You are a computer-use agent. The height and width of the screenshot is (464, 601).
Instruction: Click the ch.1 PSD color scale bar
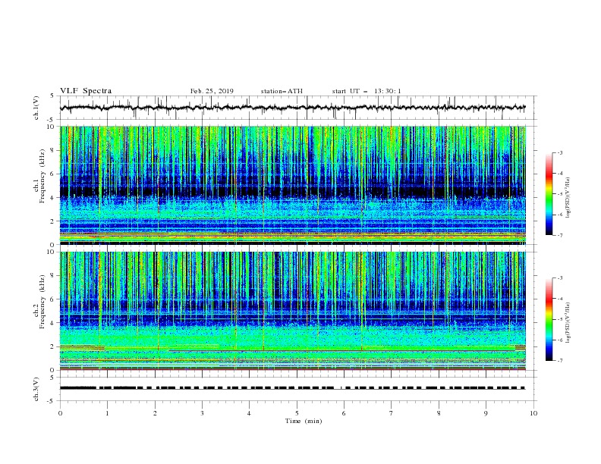[x=549, y=193]
